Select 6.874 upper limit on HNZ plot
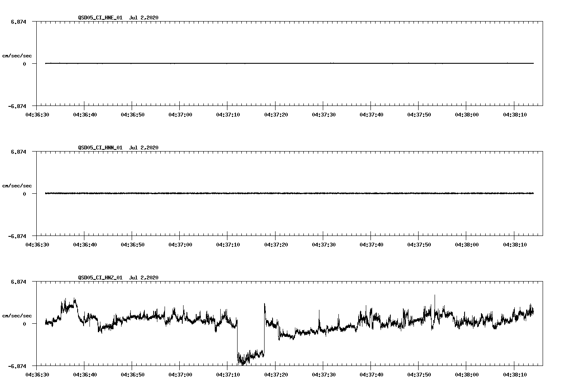 click(x=18, y=282)
